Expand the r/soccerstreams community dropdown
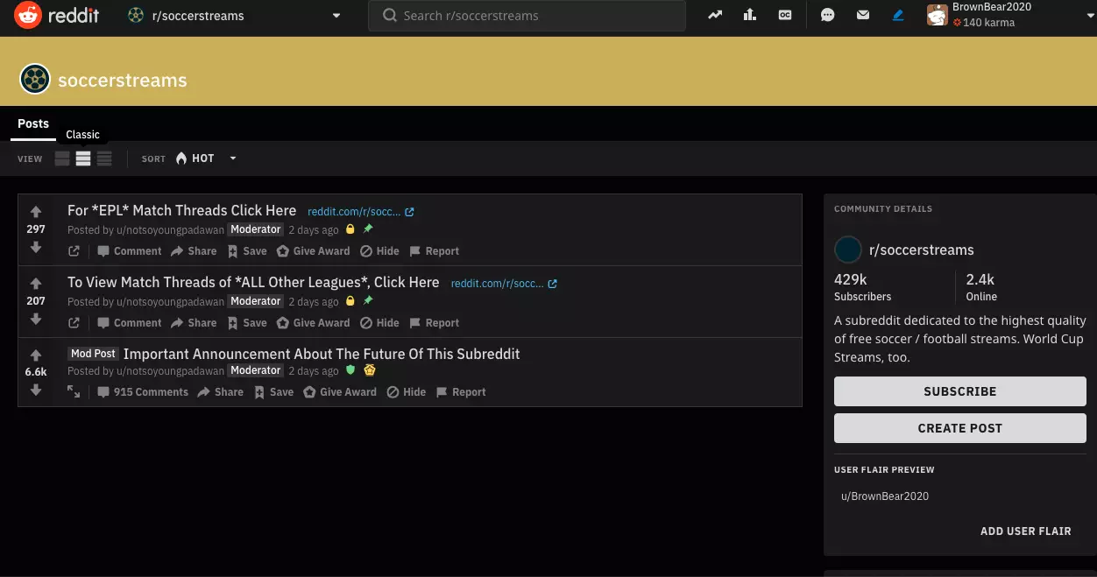Image resolution: width=1097 pixels, height=577 pixels. coord(336,16)
